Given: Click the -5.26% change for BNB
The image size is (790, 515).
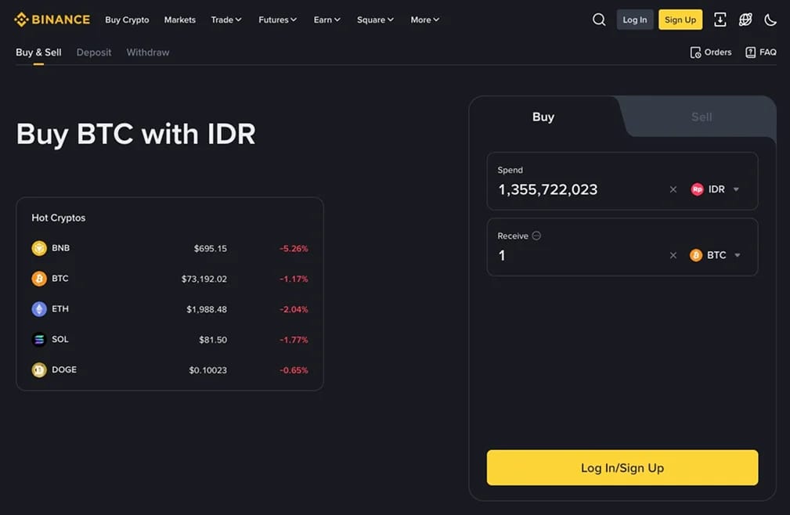Looking at the screenshot, I should [294, 248].
